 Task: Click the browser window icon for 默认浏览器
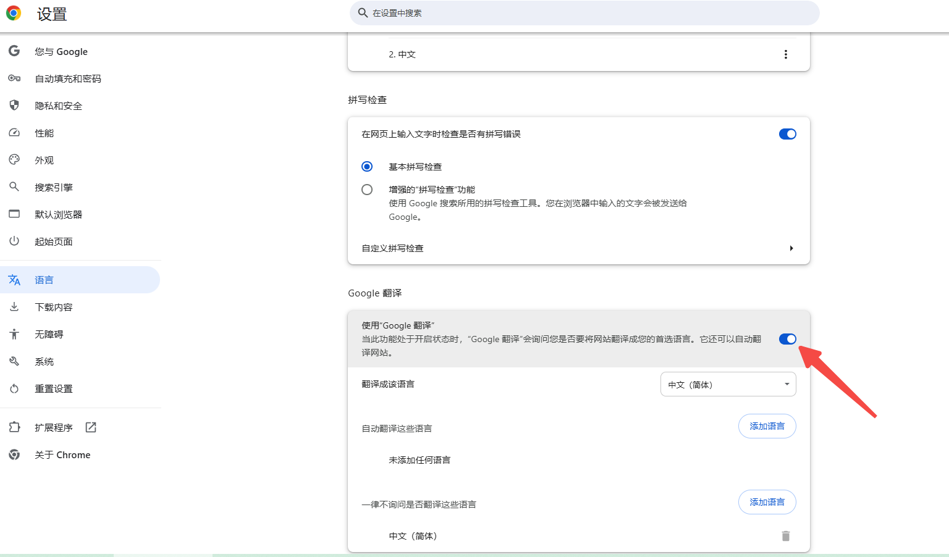14,214
